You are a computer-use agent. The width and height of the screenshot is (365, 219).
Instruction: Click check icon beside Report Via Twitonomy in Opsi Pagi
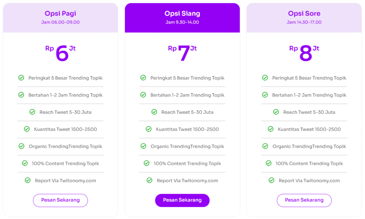28,180
